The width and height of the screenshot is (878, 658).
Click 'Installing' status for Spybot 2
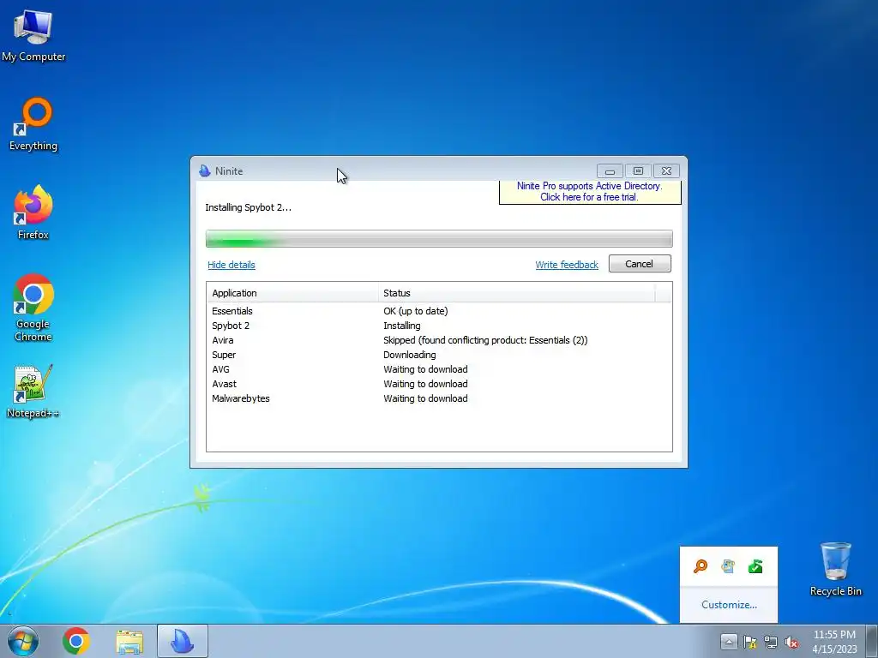pos(402,326)
